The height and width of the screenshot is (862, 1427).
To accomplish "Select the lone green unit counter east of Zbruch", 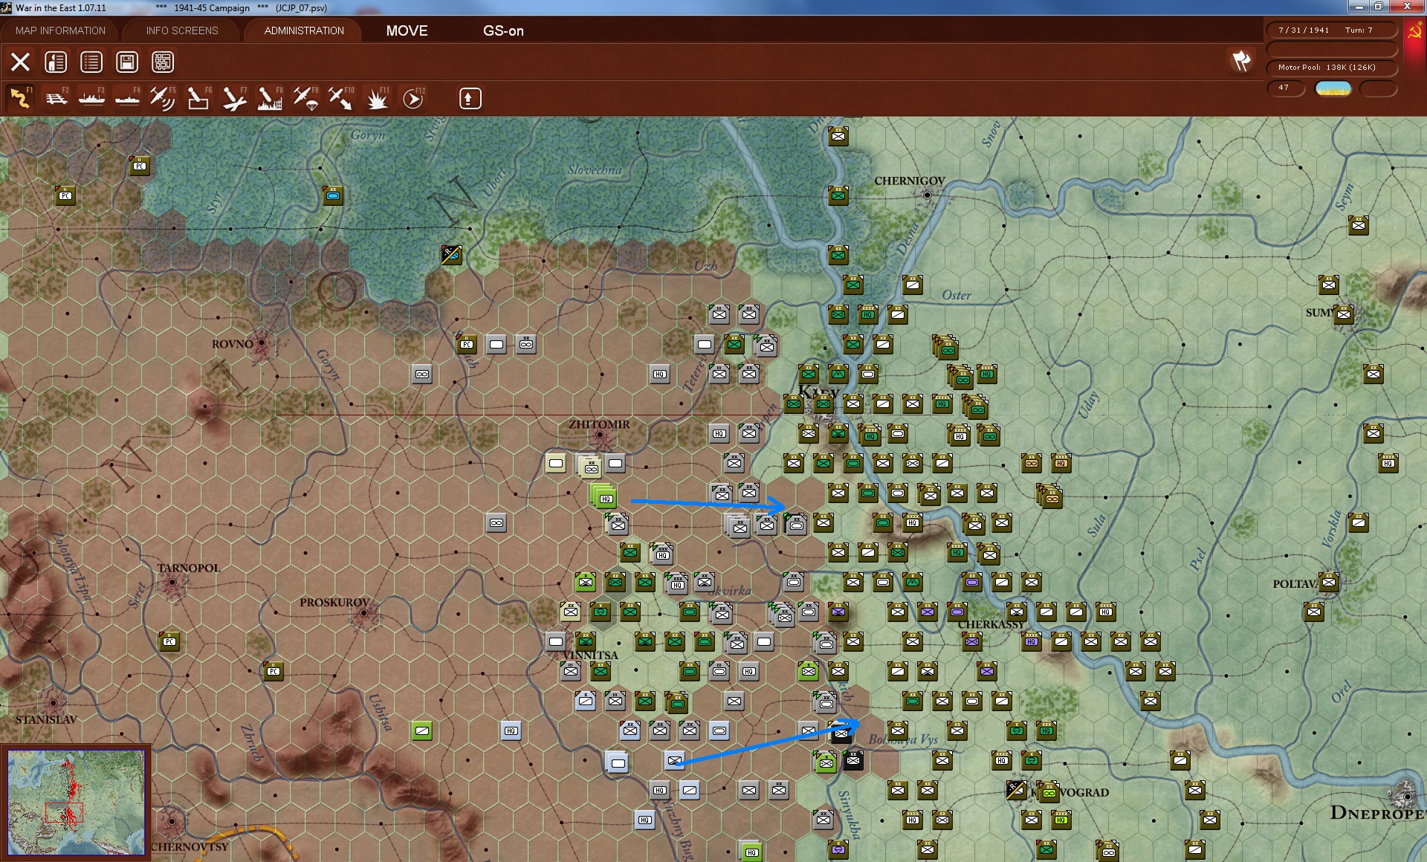I will (x=422, y=730).
